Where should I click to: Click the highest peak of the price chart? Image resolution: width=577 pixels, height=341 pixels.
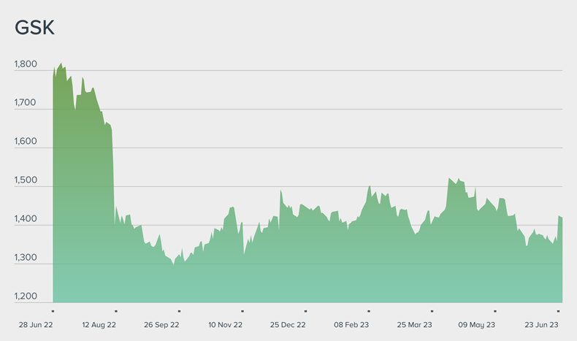[61, 63]
